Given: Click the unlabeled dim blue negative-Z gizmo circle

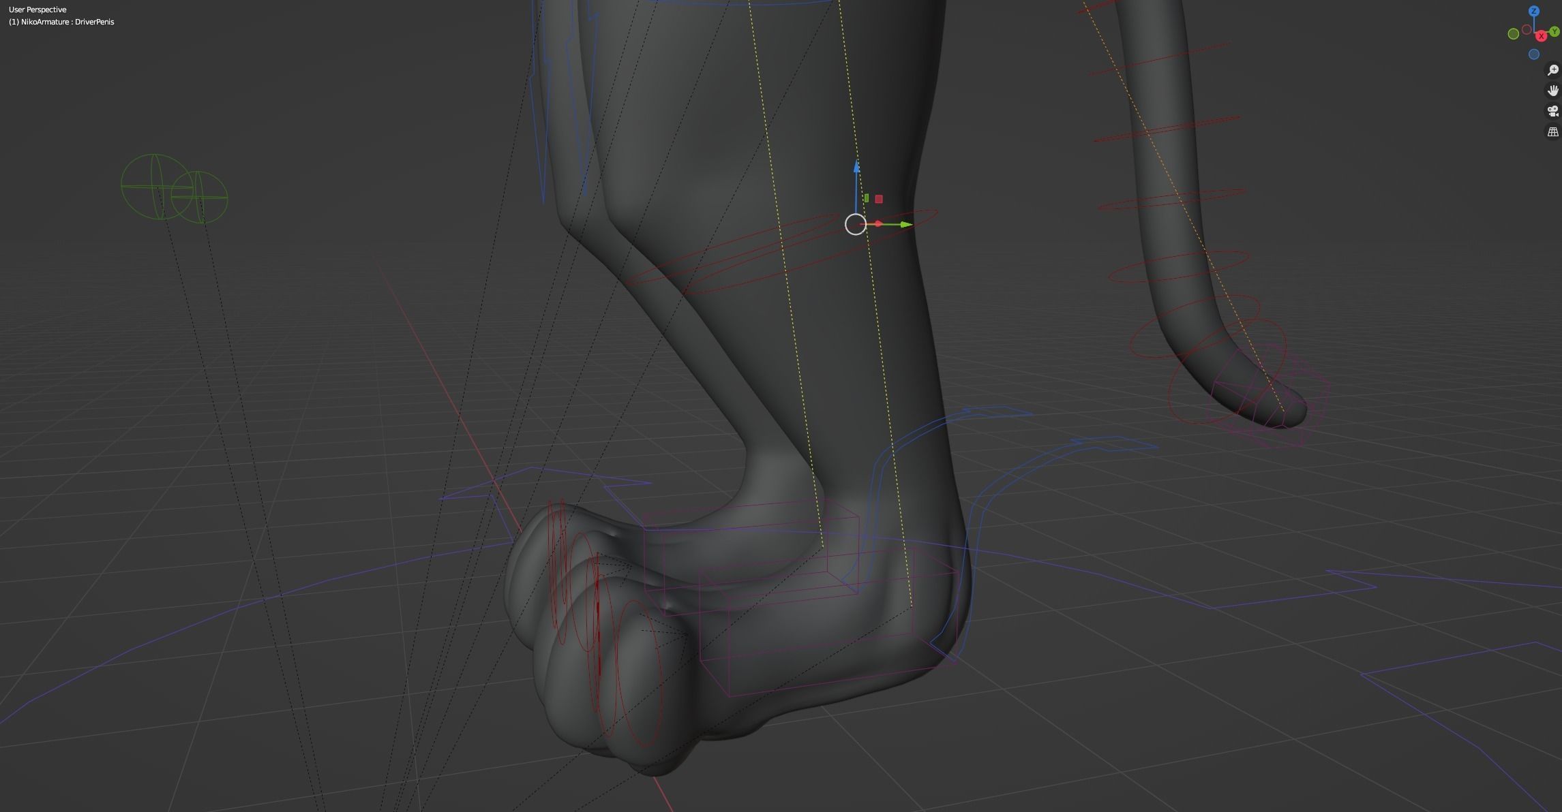Looking at the screenshot, I should tap(1534, 54).
